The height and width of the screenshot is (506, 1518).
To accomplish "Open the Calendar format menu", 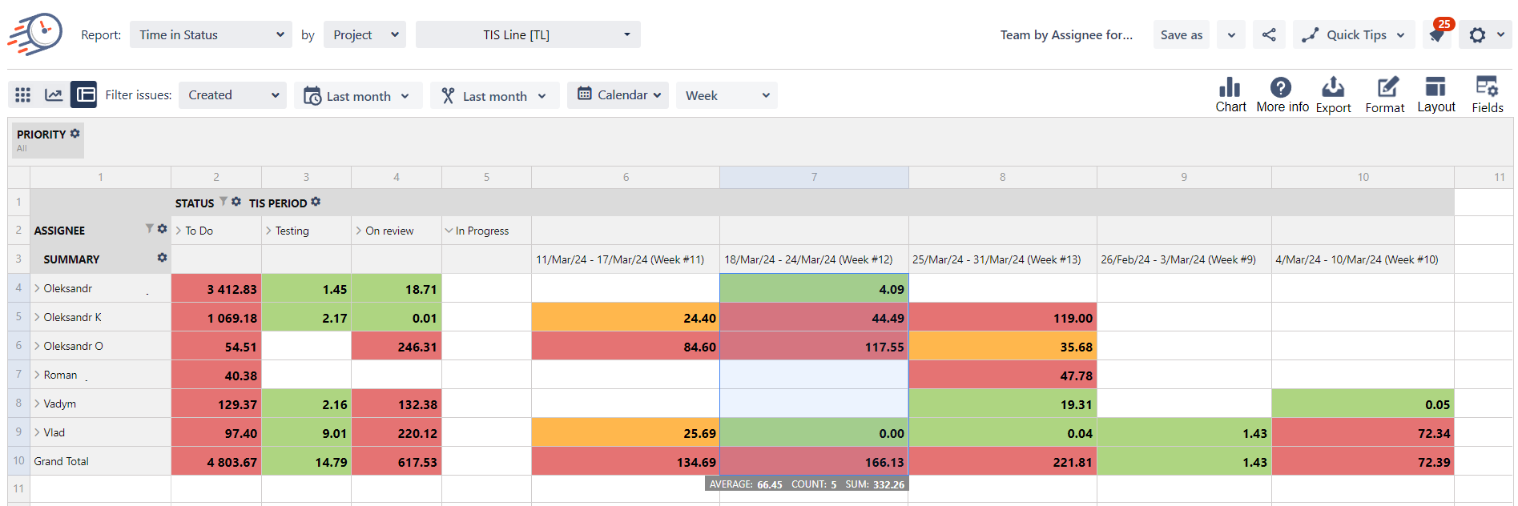I will (618, 94).
